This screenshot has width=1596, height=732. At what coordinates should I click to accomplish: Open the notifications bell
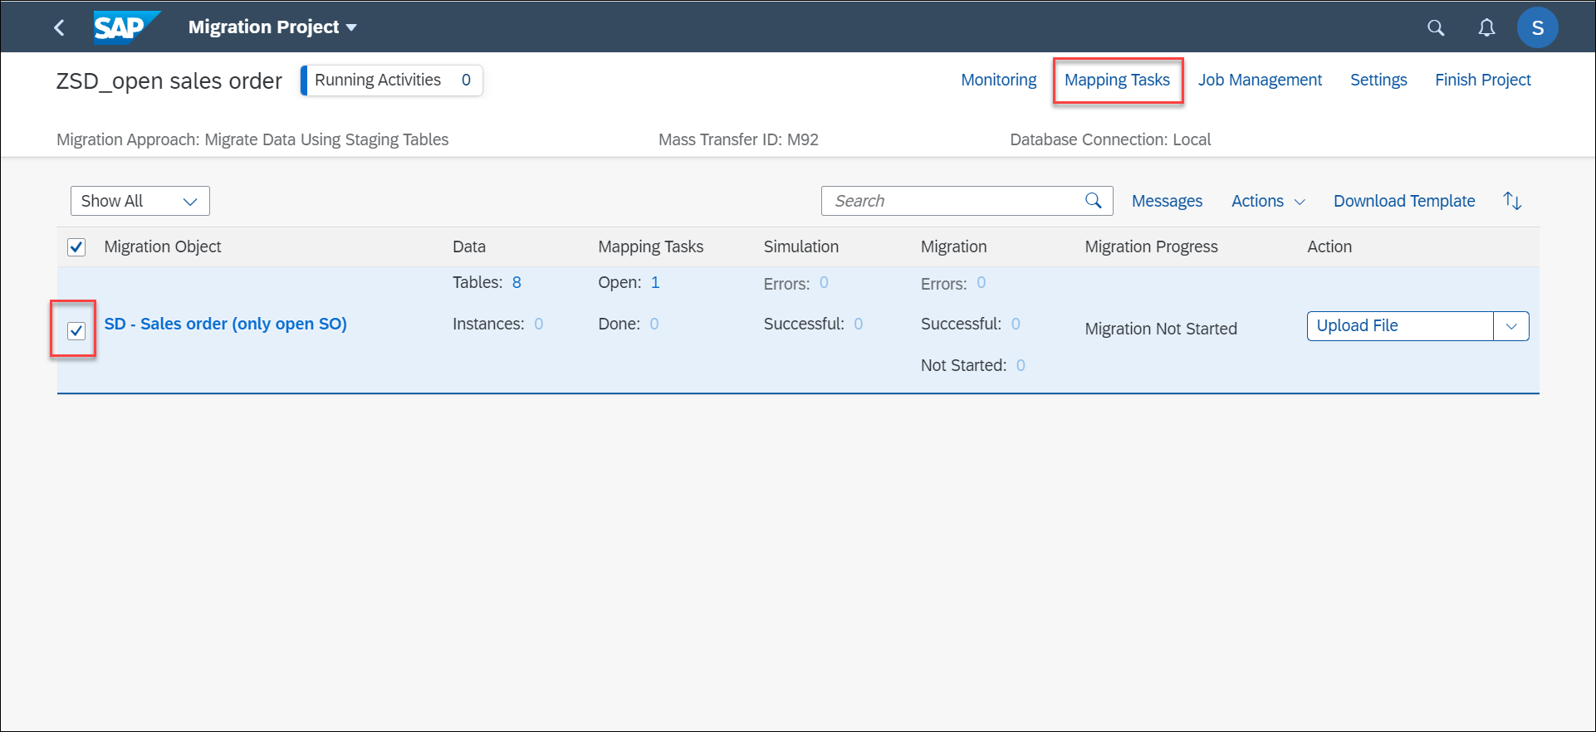(x=1486, y=28)
